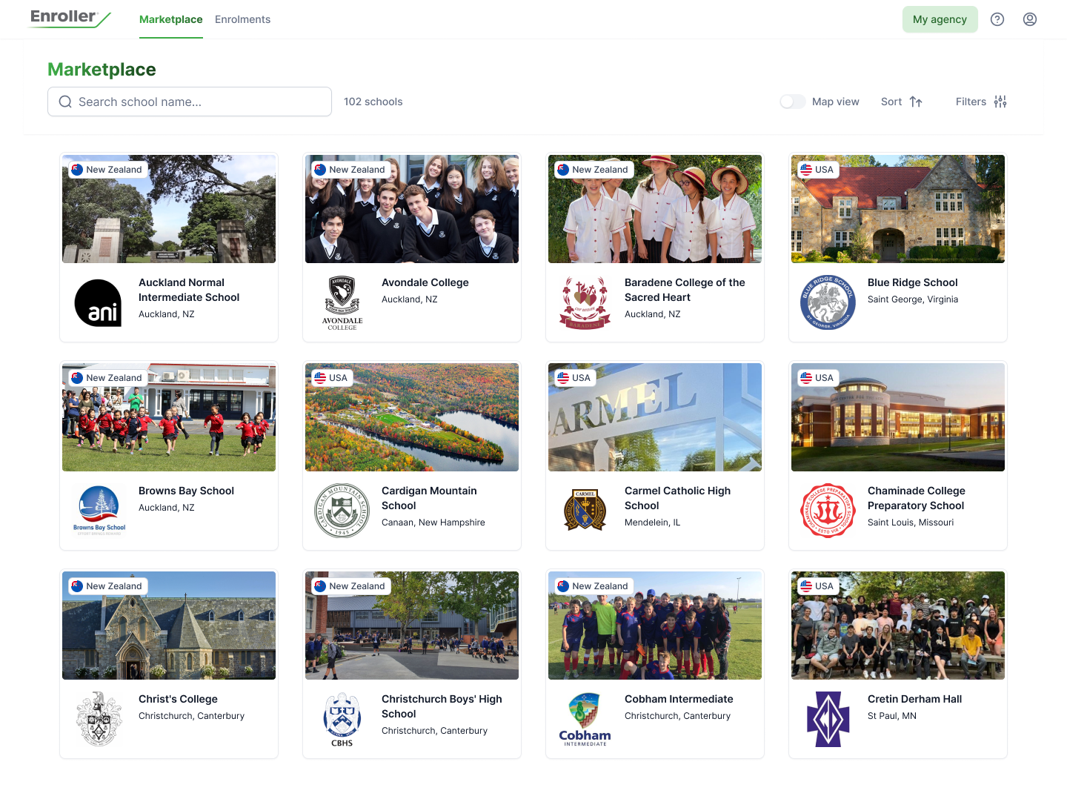1067x796 pixels.
Task: Click the Cardigan Mountain aerial photo
Action: tap(412, 417)
